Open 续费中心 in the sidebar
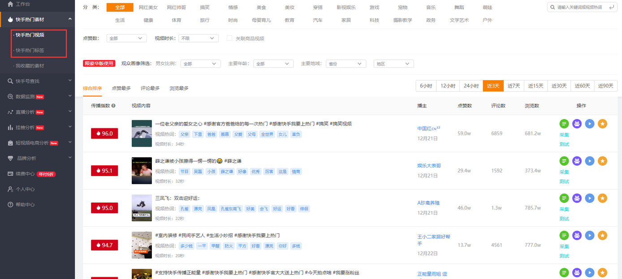Viewport: 622px width, 279px height. (25, 174)
